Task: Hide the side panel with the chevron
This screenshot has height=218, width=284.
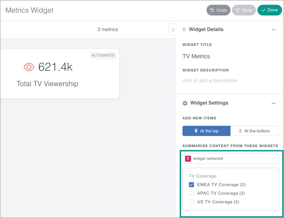Action: pos(173,30)
